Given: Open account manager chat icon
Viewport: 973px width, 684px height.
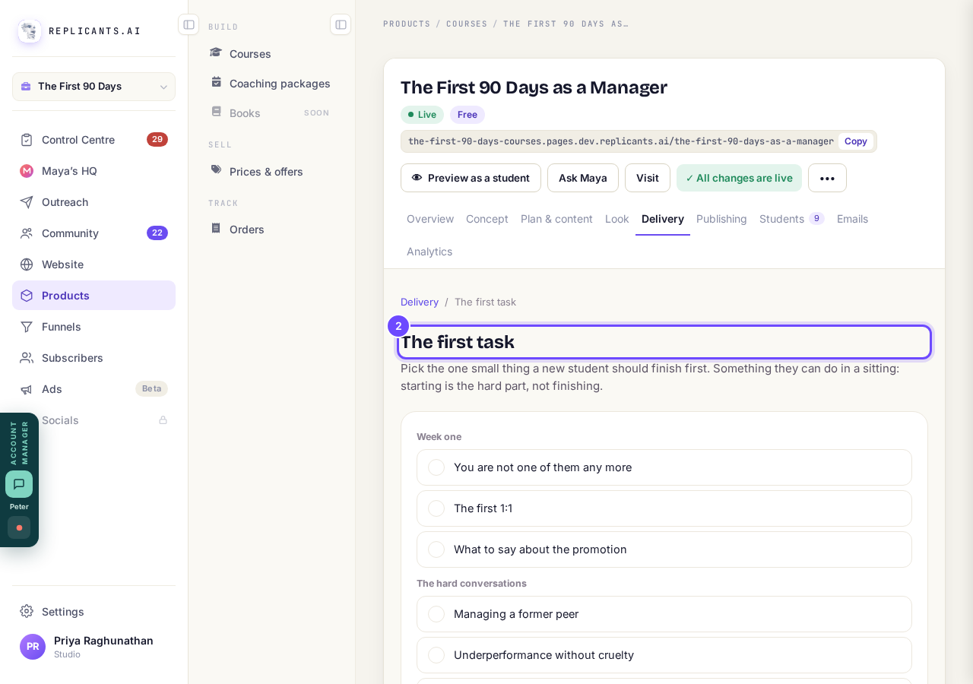Looking at the screenshot, I should point(19,484).
